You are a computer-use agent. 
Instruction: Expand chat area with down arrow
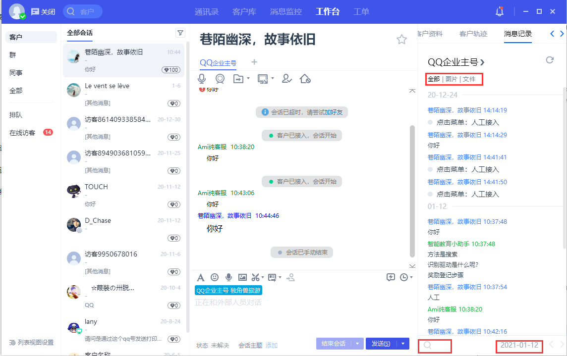coord(412,266)
